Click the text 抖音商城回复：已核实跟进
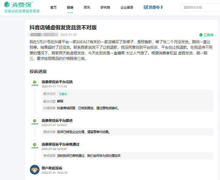This screenshot has height=180, width=220. click(x=75, y=108)
